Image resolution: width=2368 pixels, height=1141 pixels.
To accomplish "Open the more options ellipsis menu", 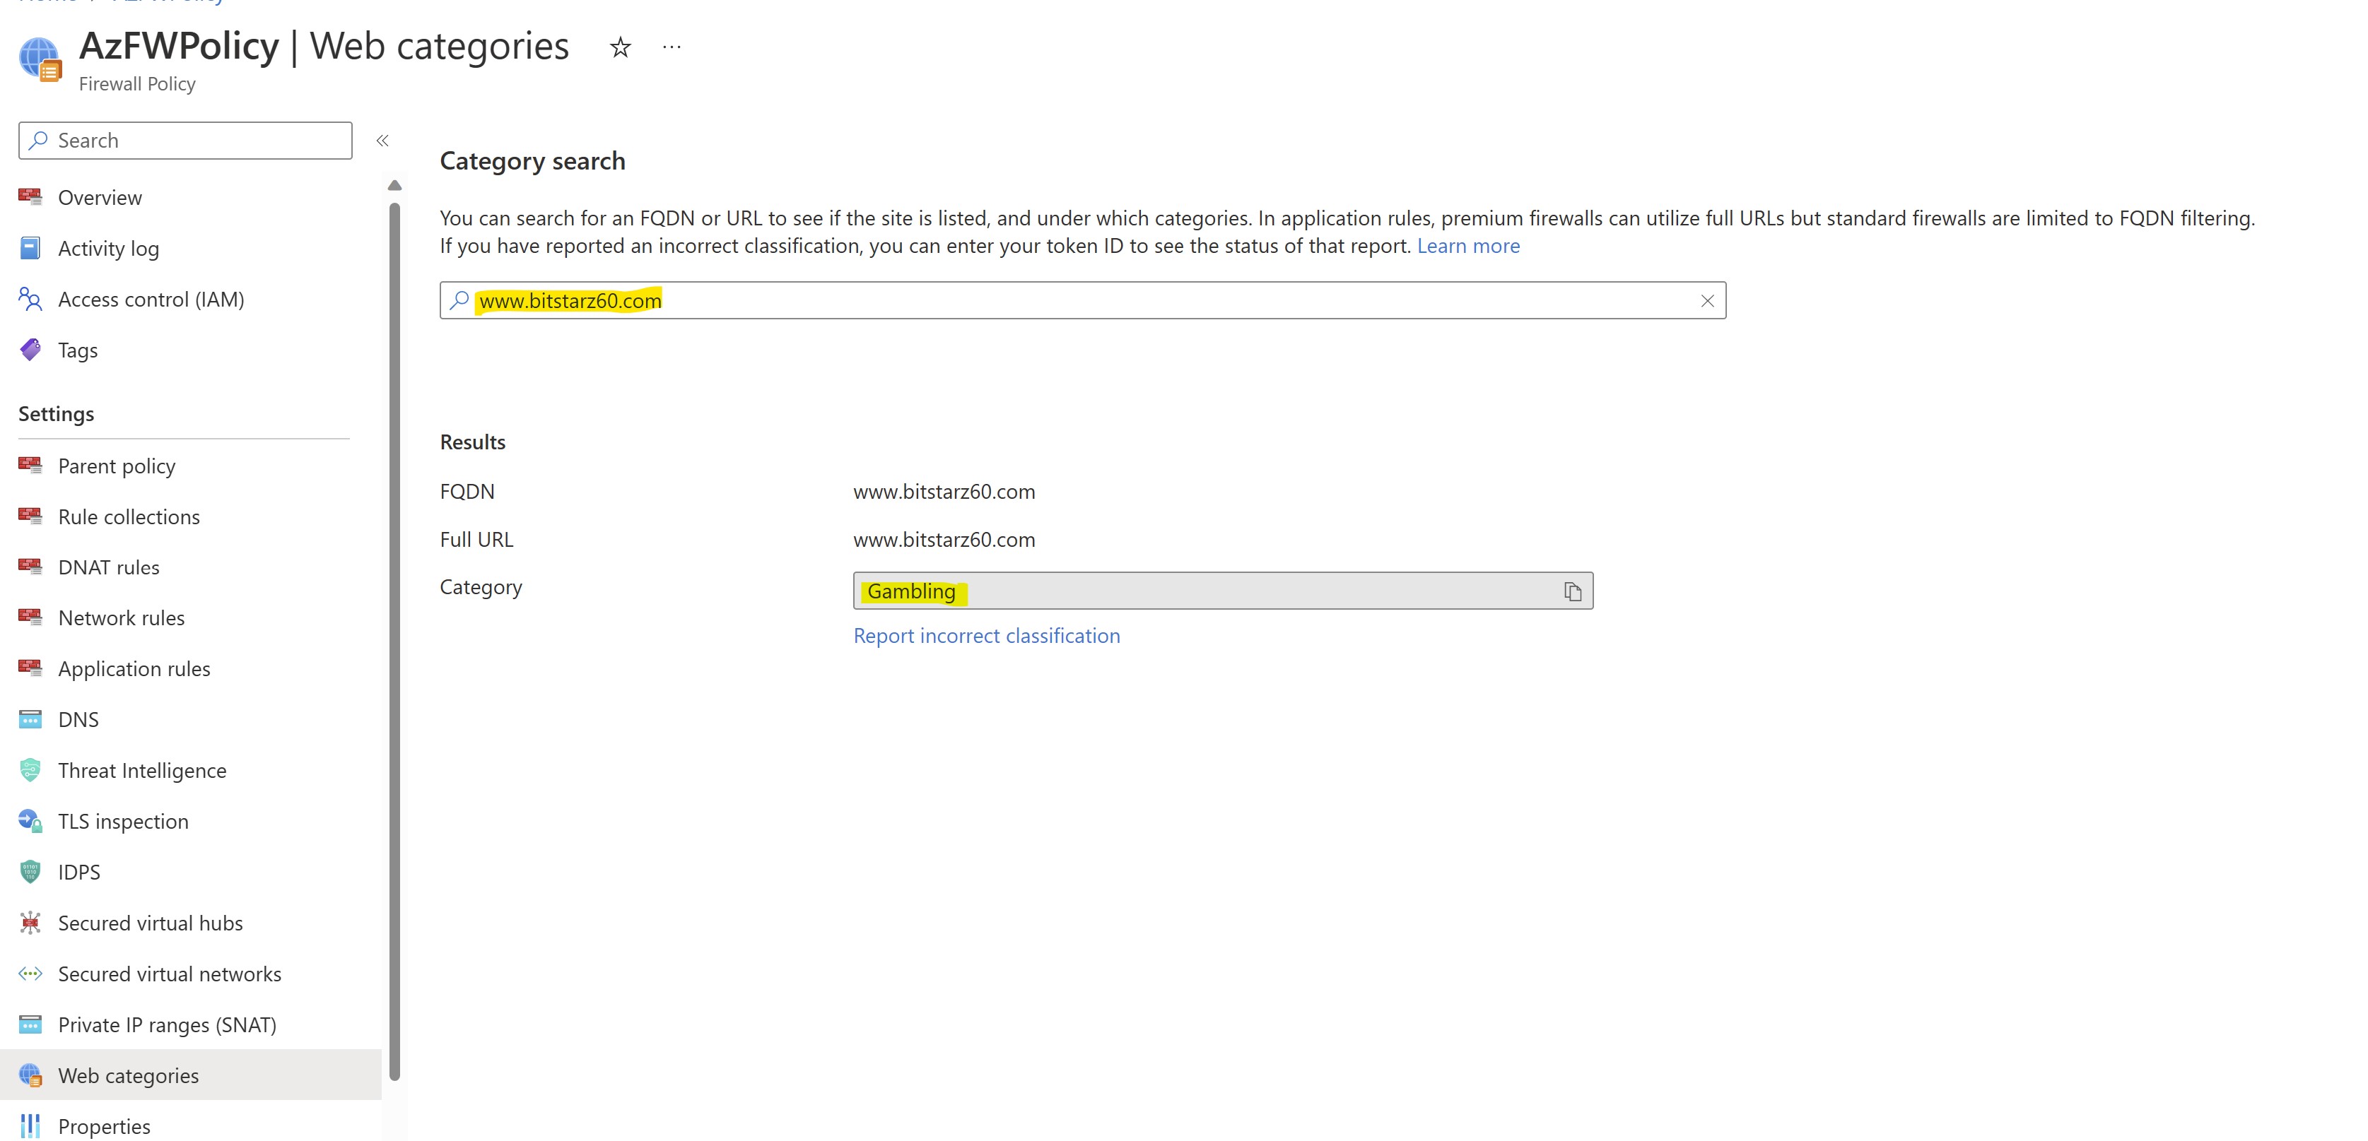I will coord(672,47).
